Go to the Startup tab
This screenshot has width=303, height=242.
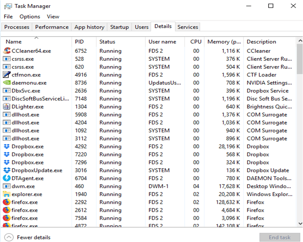tap(119, 27)
